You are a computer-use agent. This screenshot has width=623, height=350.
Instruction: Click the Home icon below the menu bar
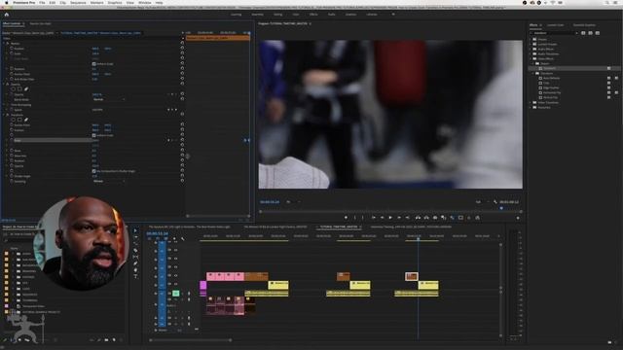click(x=7, y=15)
